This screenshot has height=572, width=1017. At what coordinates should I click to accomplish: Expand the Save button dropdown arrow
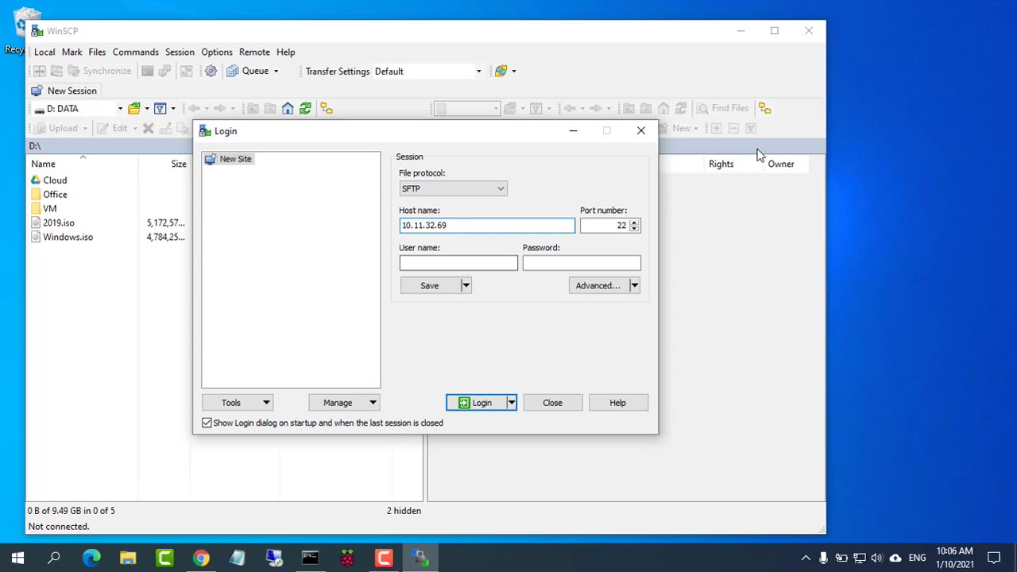point(466,285)
